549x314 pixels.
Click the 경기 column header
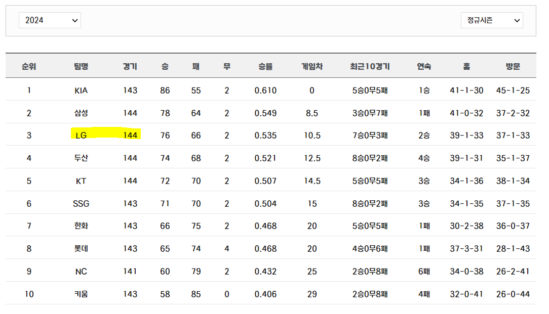coord(130,66)
